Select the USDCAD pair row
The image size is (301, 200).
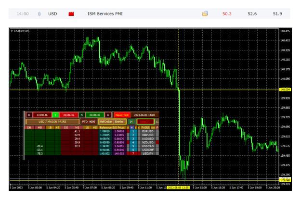(x=148, y=146)
